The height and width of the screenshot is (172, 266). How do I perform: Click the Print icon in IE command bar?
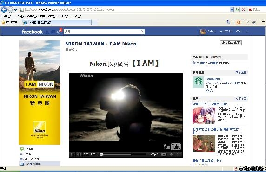254,22
